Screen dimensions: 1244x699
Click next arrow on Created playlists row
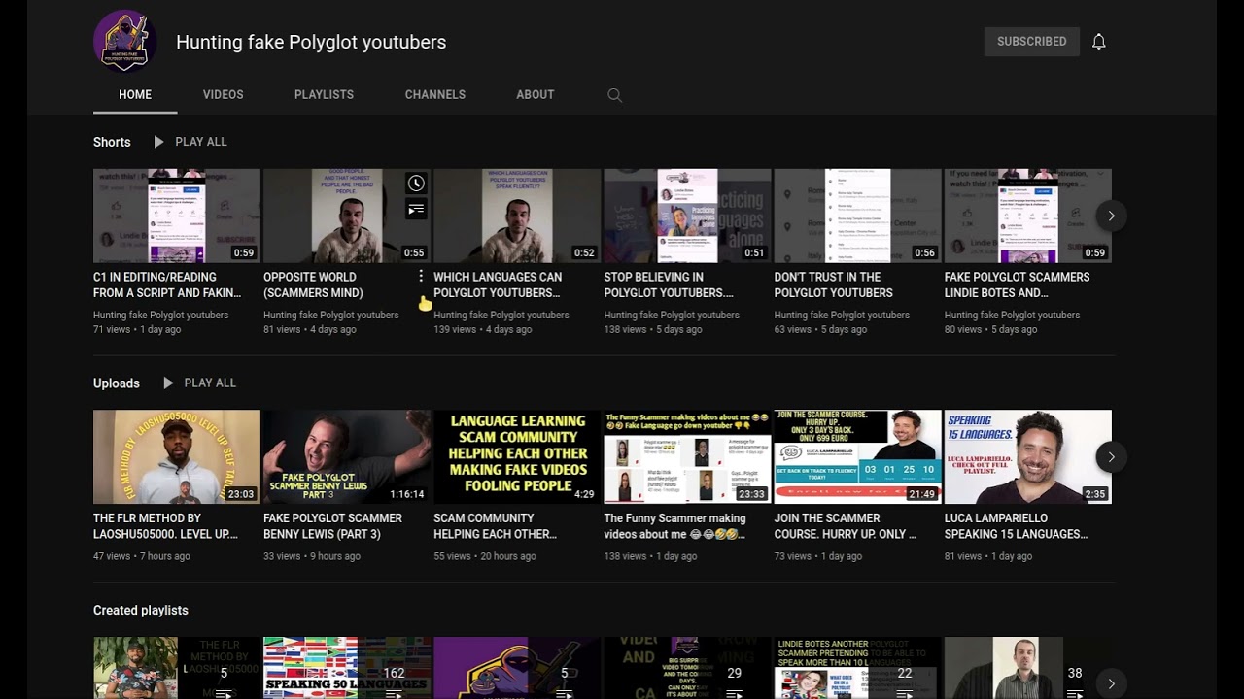pyautogui.click(x=1111, y=682)
